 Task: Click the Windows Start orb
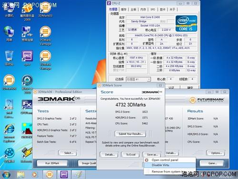[x=6, y=175]
